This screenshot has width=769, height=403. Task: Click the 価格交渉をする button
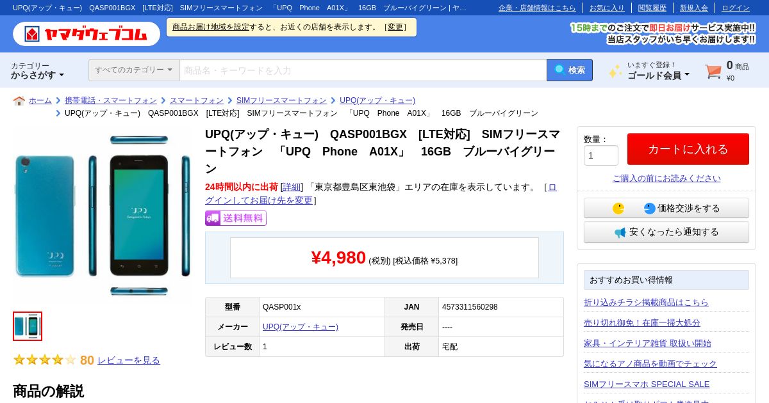(x=666, y=208)
